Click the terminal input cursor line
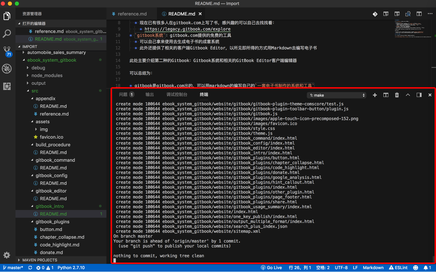This screenshot has width=436, height=272. pos(114,260)
